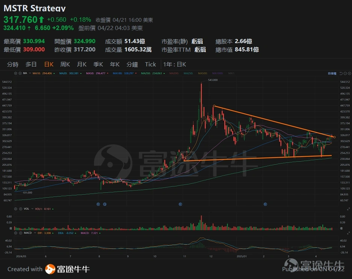Select the upper trendline's right endpoint handle

coord(334,137)
